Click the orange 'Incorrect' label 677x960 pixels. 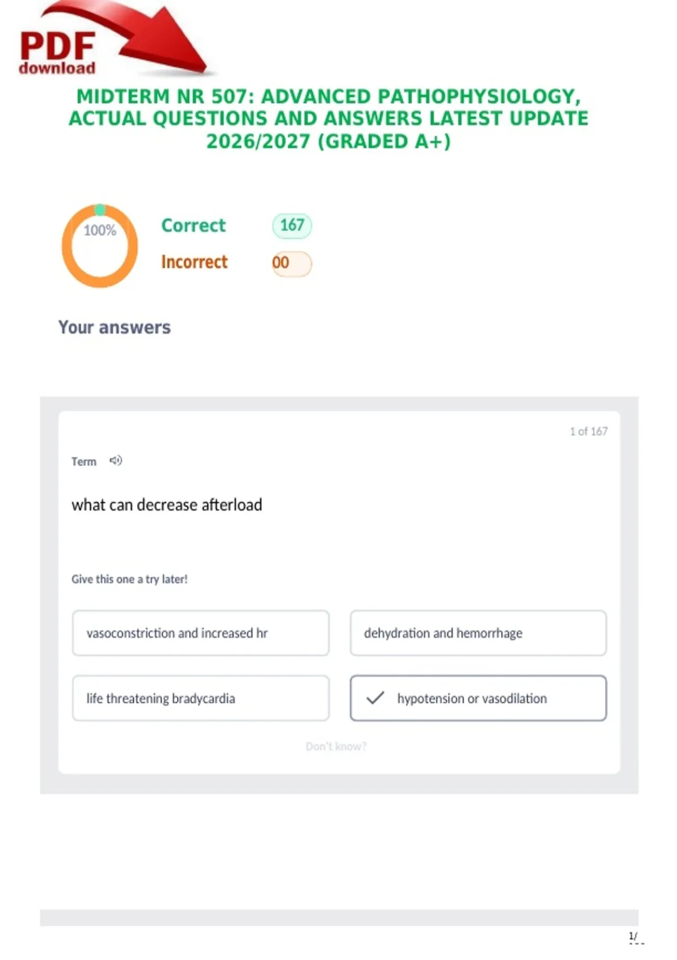pyautogui.click(x=194, y=262)
